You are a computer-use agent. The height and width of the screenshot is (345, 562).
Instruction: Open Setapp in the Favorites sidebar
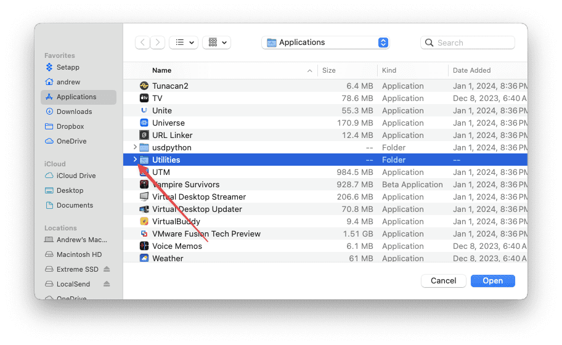tap(78, 67)
